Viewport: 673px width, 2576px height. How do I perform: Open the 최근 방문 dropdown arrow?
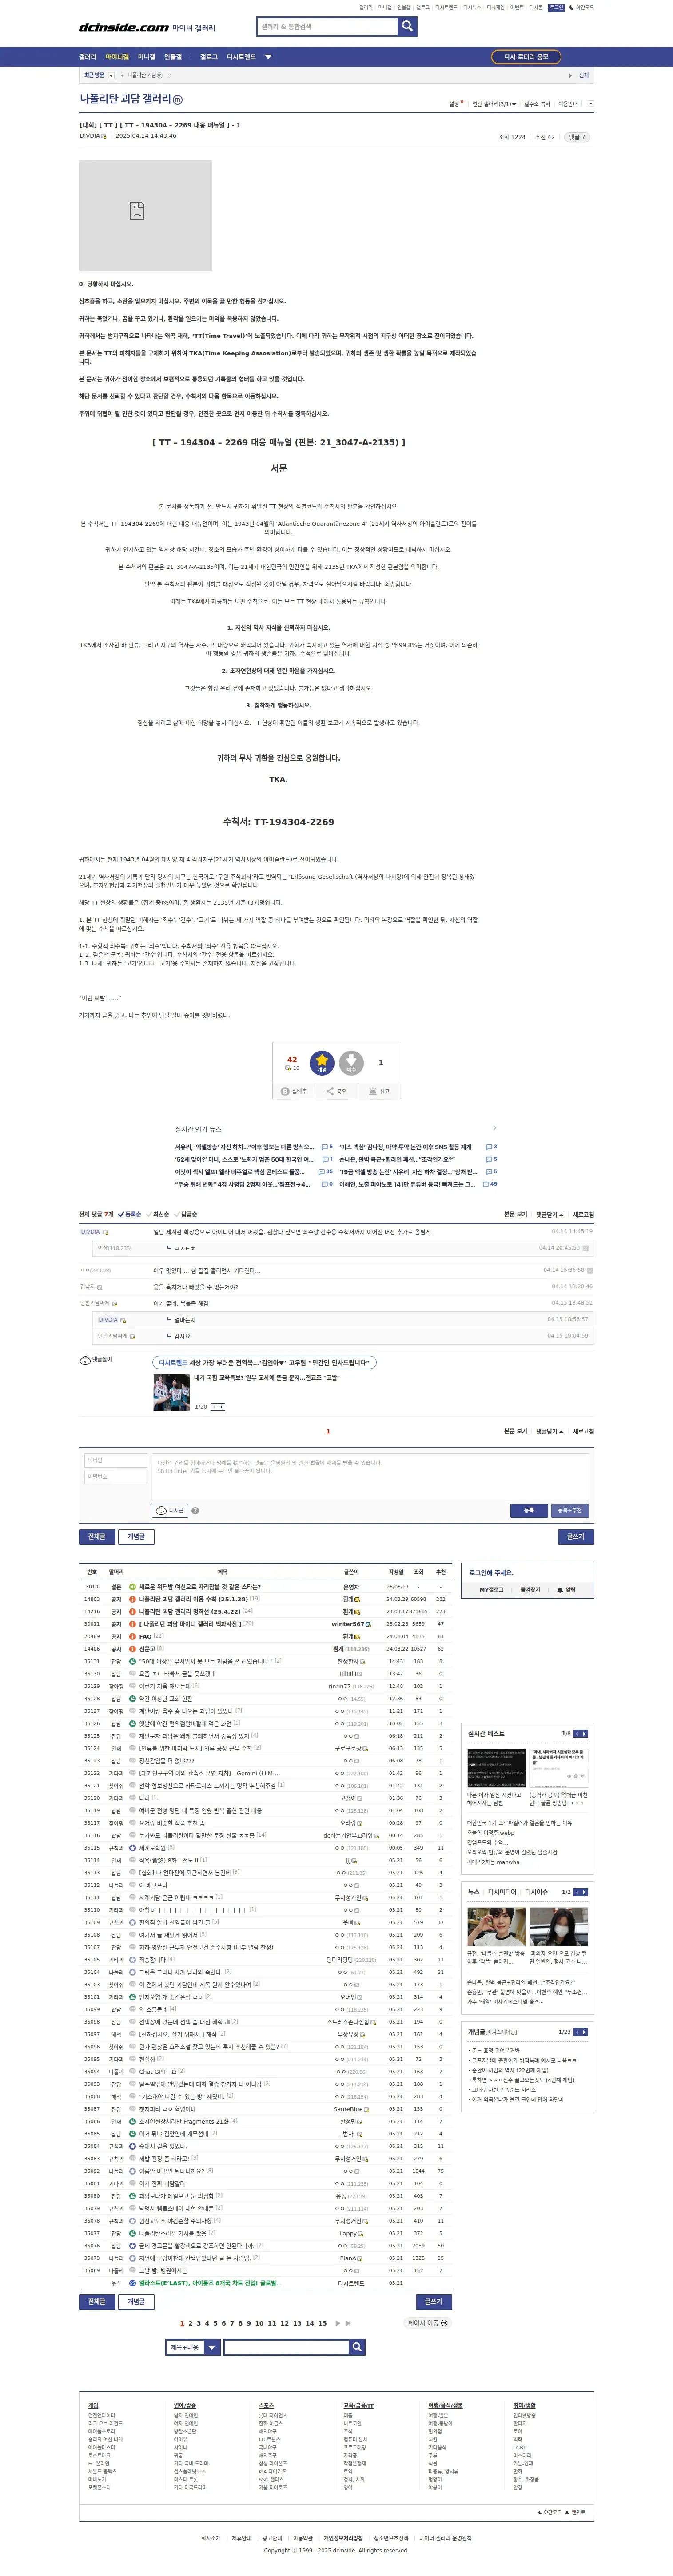[x=112, y=75]
